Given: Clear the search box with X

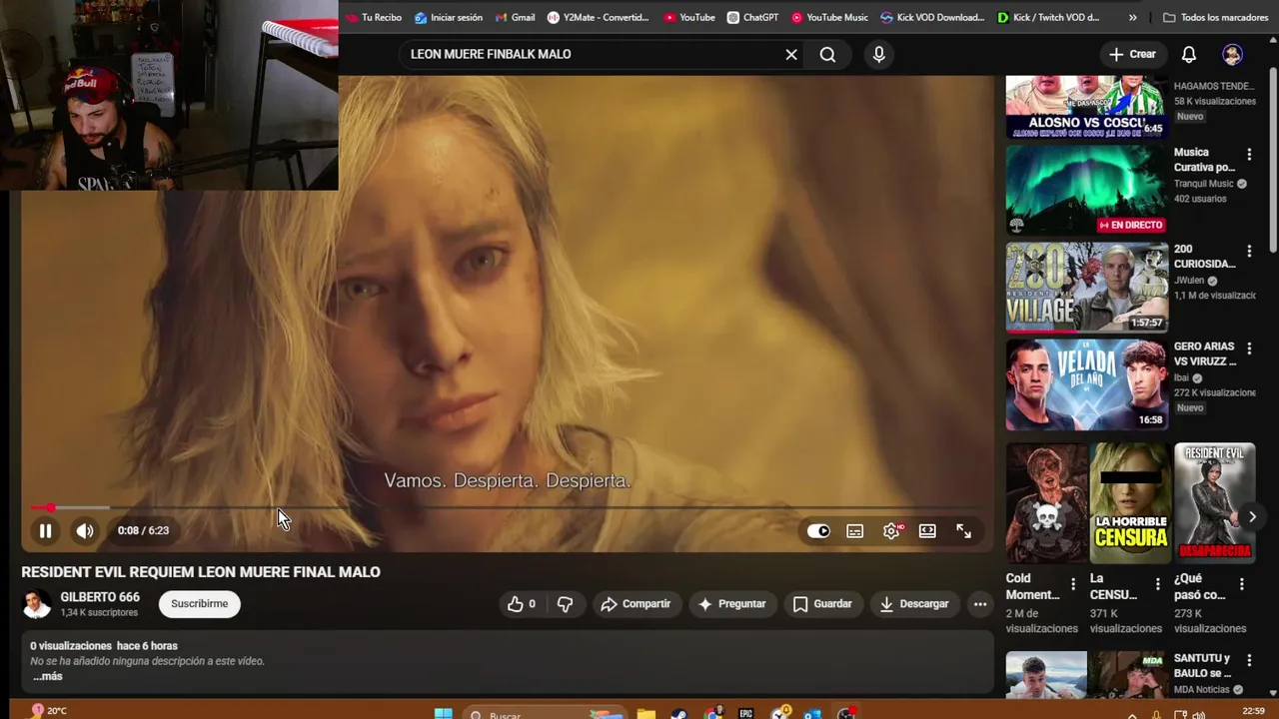Looking at the screenshot, I should [x=791, y=54].
